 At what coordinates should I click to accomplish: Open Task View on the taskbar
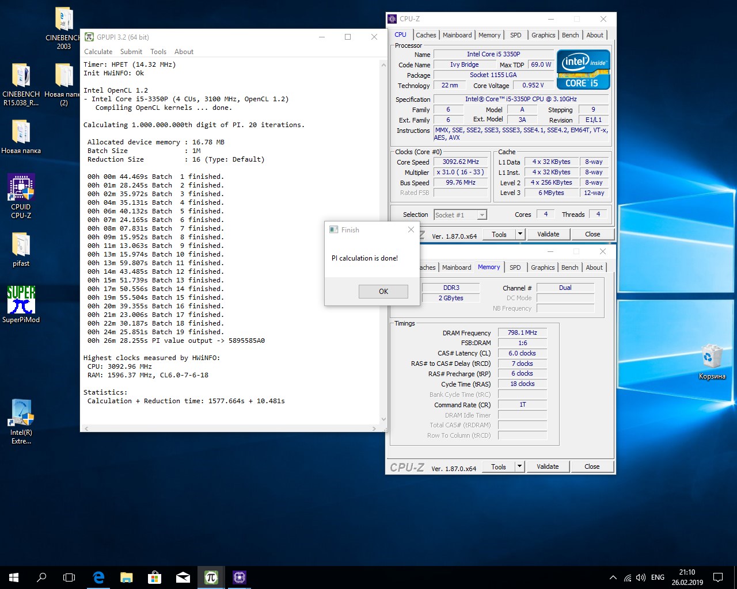pyautogui.click(x=69, y=577)
